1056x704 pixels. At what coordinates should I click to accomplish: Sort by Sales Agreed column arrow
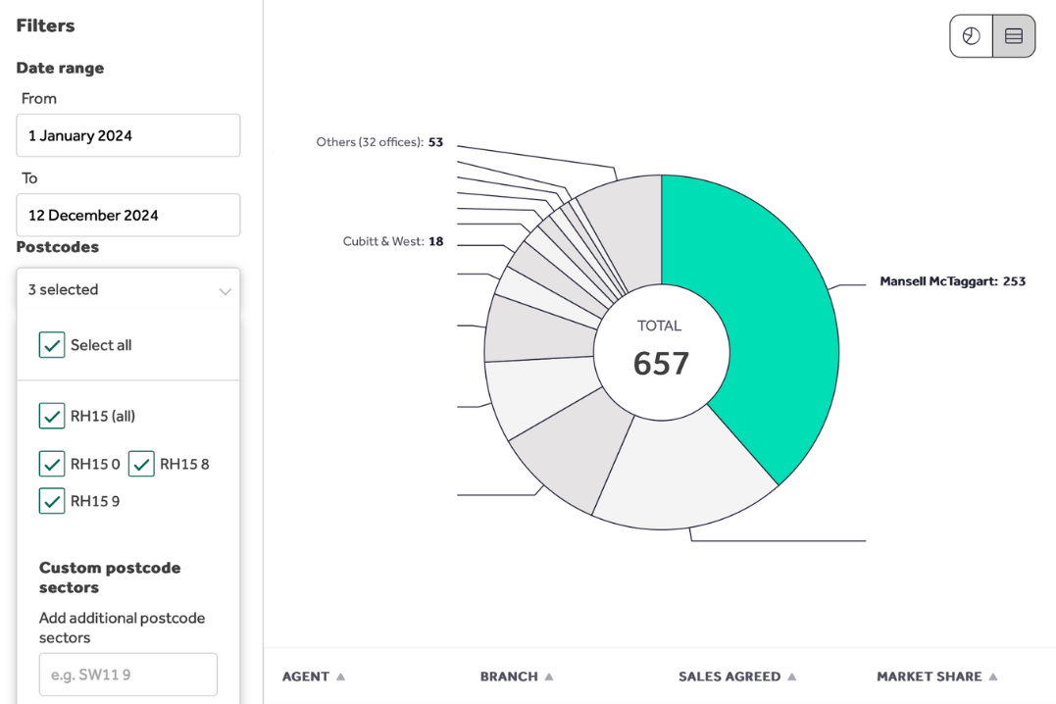click(792, 677)
